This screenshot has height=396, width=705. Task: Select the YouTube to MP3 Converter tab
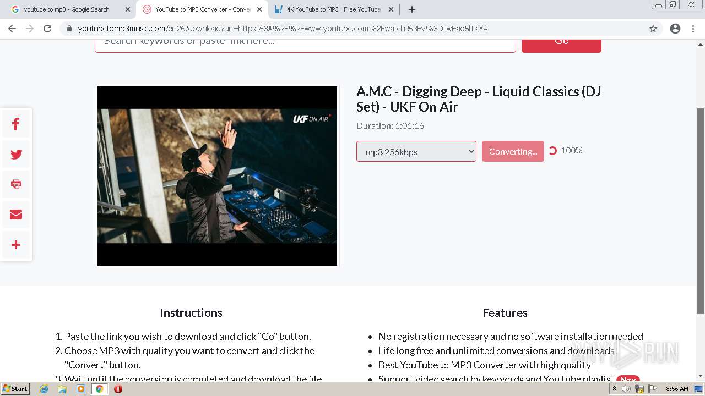[202, 9]
